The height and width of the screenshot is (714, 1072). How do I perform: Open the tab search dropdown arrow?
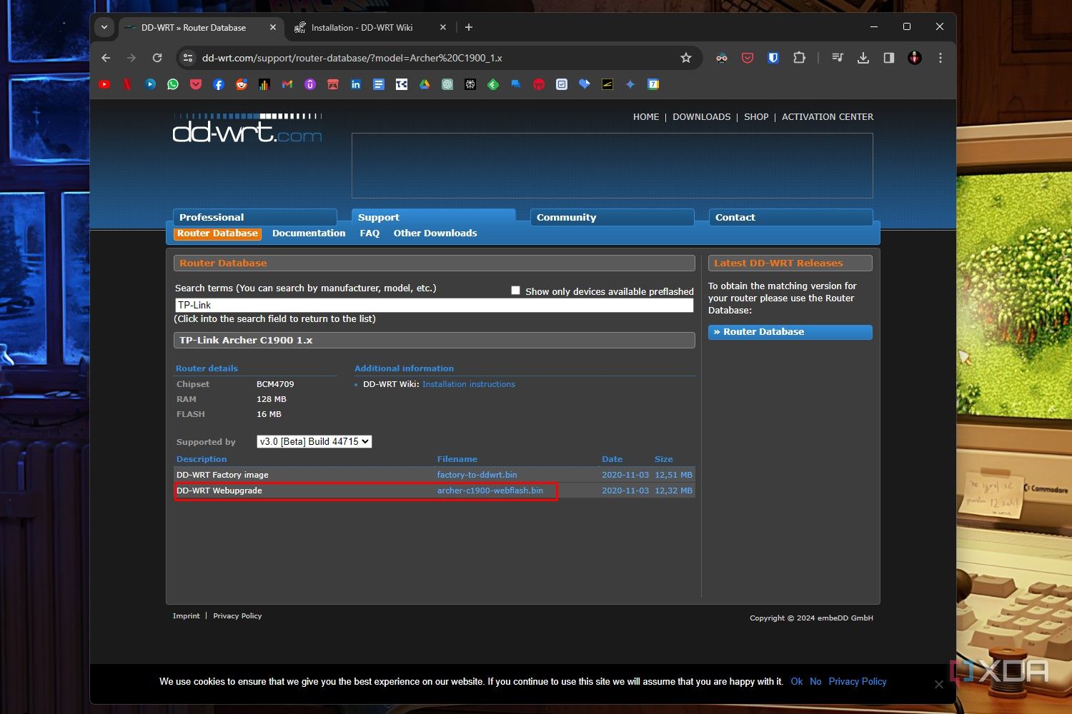[x=104, y=27]
